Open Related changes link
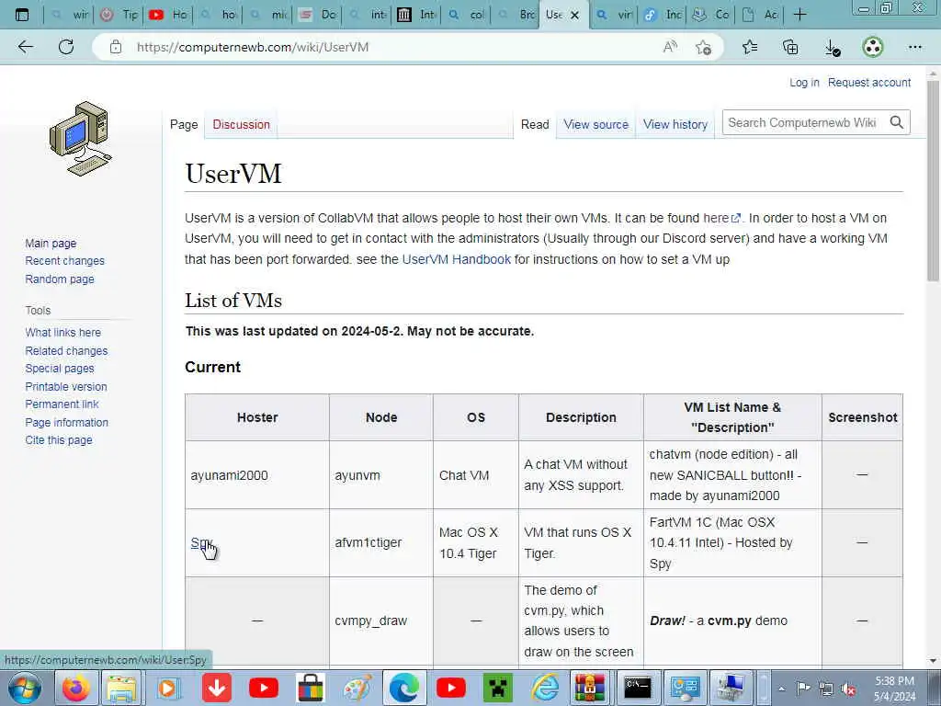The height and width of the screenshot is (706, 941). tap(66, 350)
